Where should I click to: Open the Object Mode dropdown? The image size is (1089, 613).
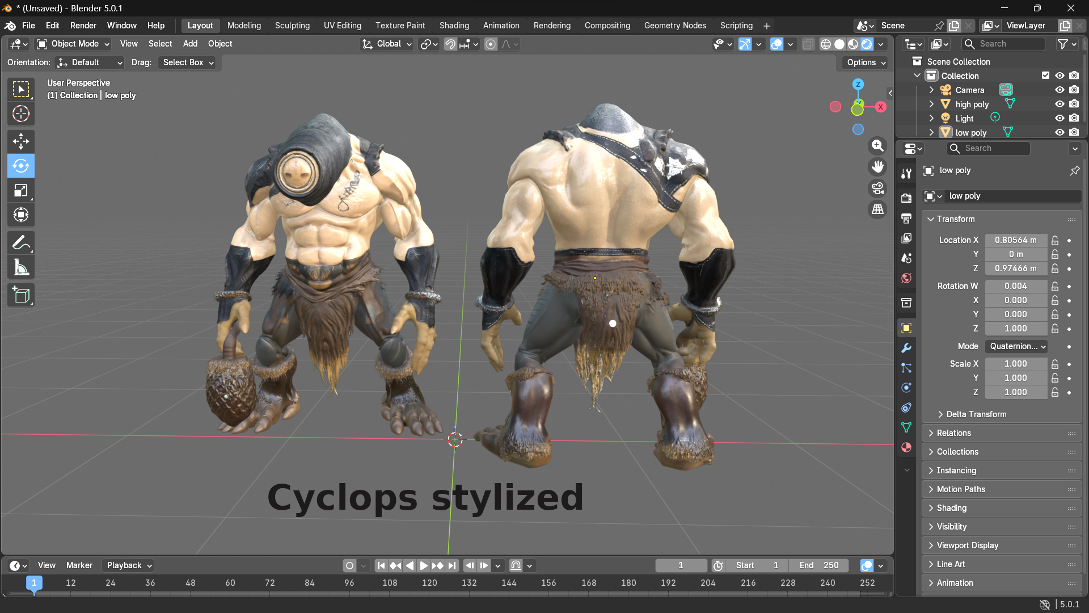click(73, 44)
